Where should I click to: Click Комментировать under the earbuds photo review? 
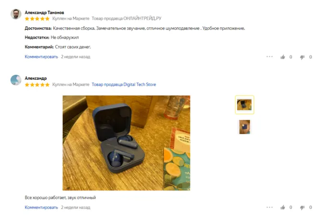41,208
